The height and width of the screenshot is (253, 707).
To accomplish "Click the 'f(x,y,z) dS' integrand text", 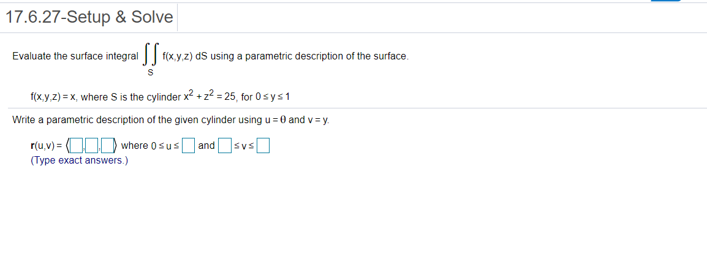I will (185, 56).
